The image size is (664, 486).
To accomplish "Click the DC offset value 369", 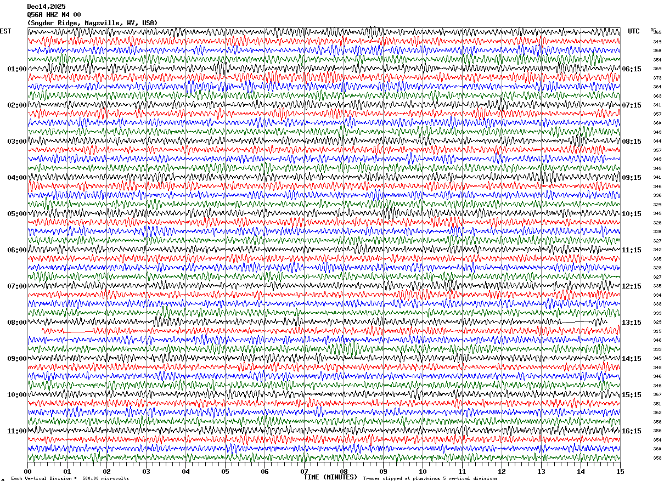I will coord(657,69).
